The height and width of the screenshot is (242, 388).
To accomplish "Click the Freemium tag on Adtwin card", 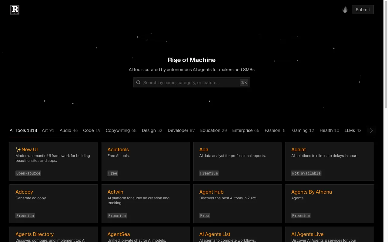I will pyautogui.click(x=117, y=216).
